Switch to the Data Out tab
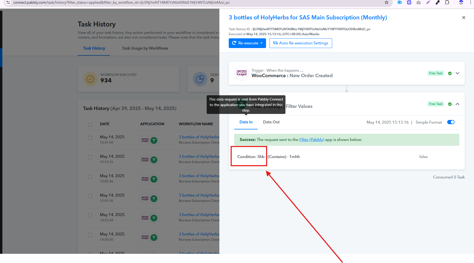Screen dimensions: 474x263 tap(271, 122)
